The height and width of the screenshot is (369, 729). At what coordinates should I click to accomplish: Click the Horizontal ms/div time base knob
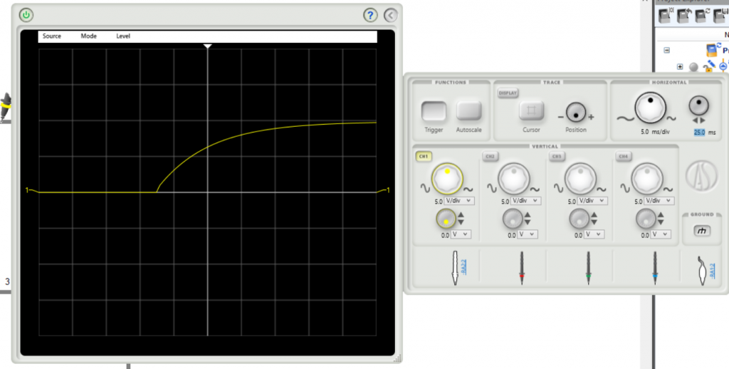pyautogui.click(x=649, y=108)
